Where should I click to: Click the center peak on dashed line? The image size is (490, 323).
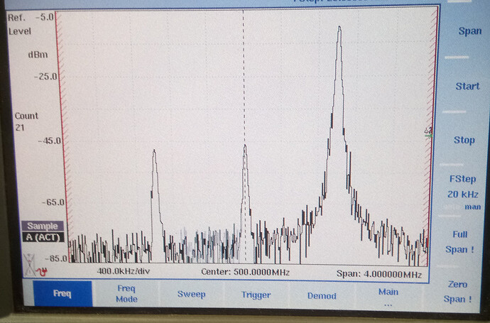[245, 147]
